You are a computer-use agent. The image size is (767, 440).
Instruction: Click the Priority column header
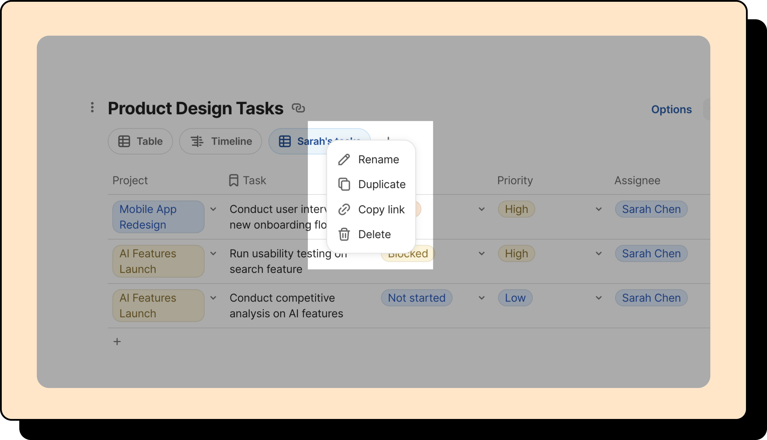click(515, 180)
